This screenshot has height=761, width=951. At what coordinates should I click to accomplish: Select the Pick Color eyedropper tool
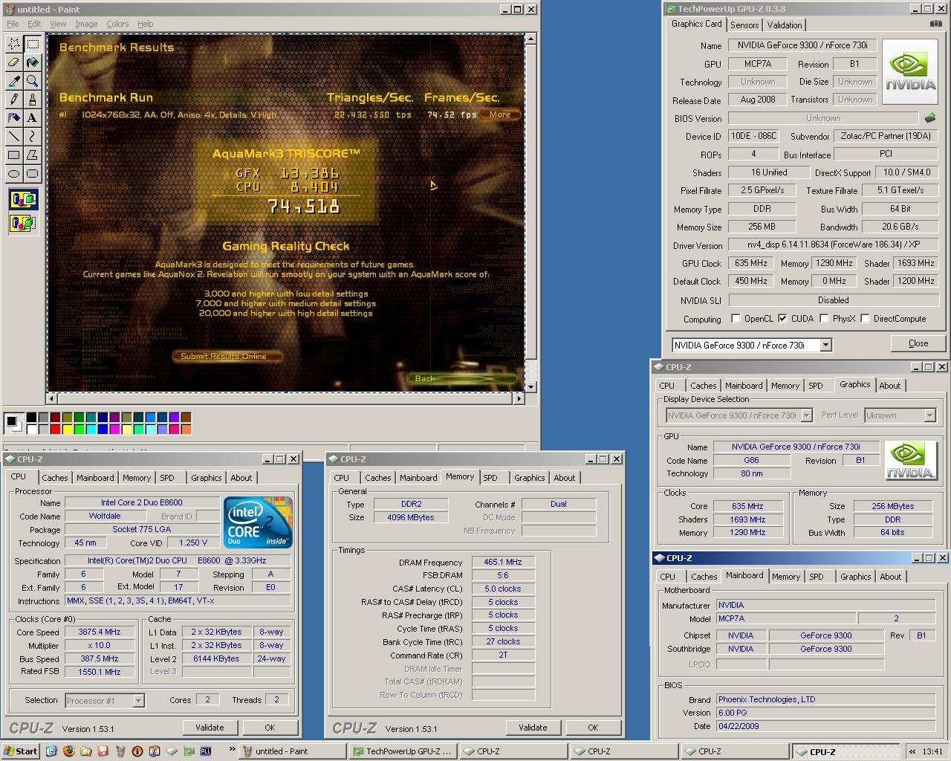coord(14,81)
